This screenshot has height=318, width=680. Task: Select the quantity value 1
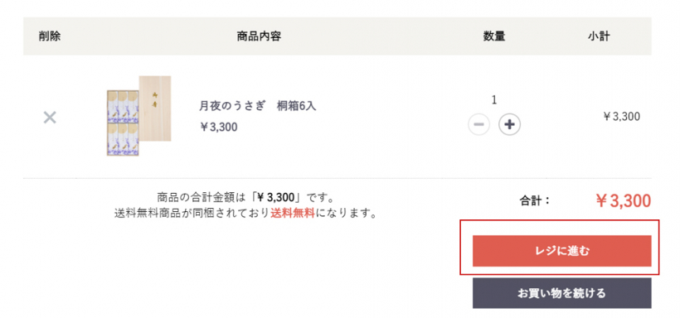point(494,100)
